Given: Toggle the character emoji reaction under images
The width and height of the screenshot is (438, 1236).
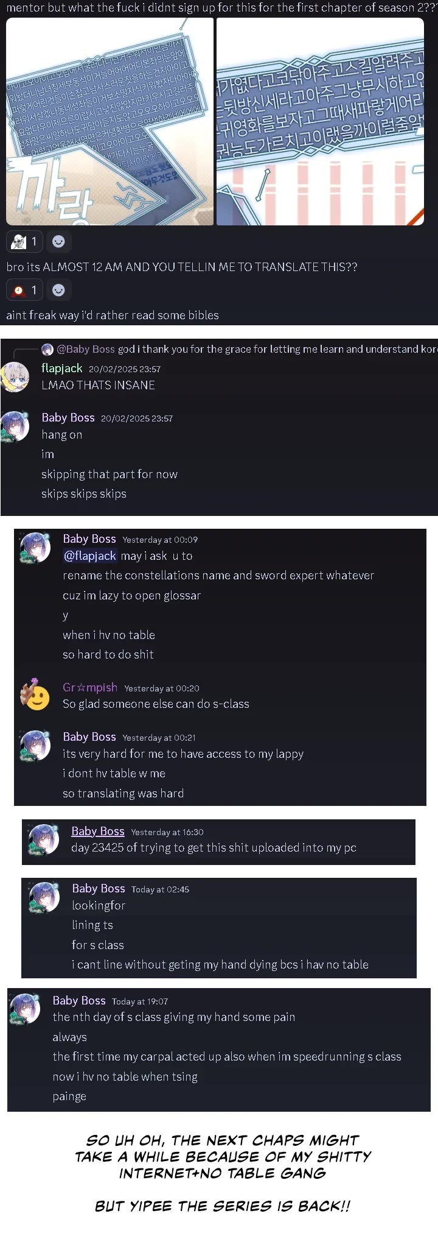Looking at the screenshot, I should pyautogui.click(x=25, y=241).
